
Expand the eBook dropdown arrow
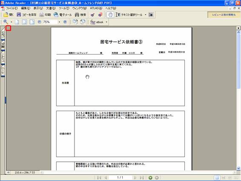(106, 22)
